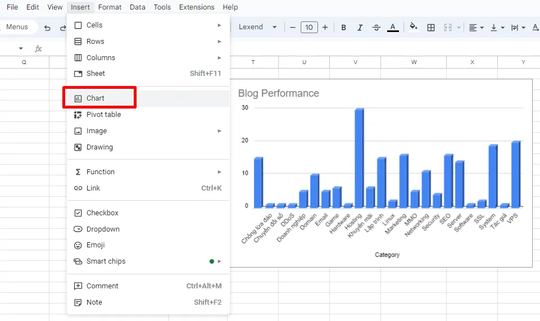Toggle italic formatting
The image size is (540, 321).
360,28
